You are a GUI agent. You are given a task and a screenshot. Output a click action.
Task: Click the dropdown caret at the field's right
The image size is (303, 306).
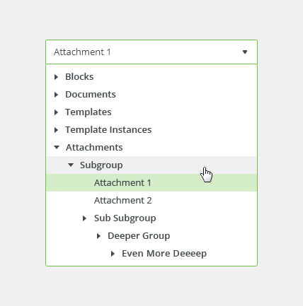(245, 52)
